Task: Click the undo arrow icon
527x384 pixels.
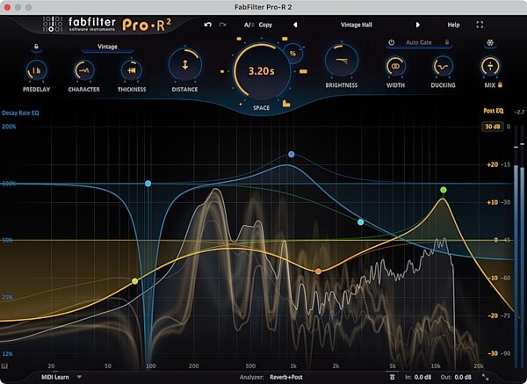Action: pyautogui.click(x=207, y=25)
